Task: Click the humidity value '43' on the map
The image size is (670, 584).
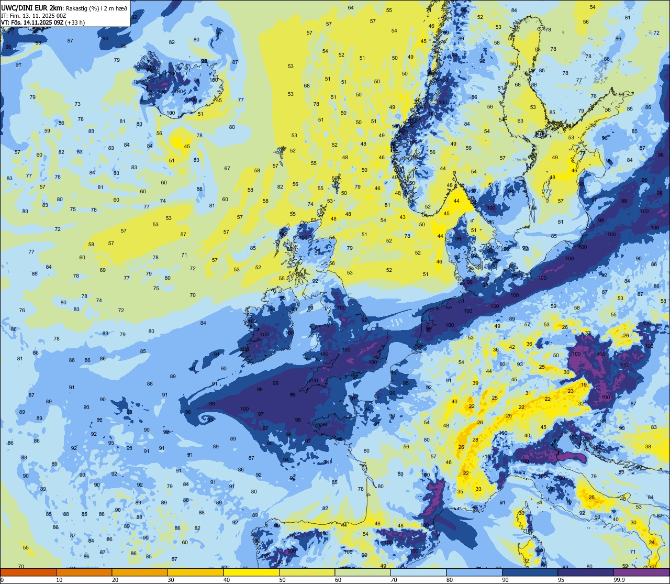Action: coord(403,217)
